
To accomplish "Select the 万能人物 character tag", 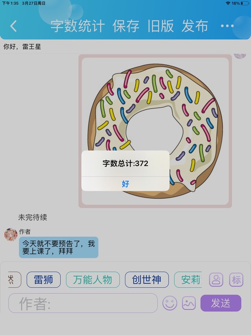I will [x=93, y=280].
